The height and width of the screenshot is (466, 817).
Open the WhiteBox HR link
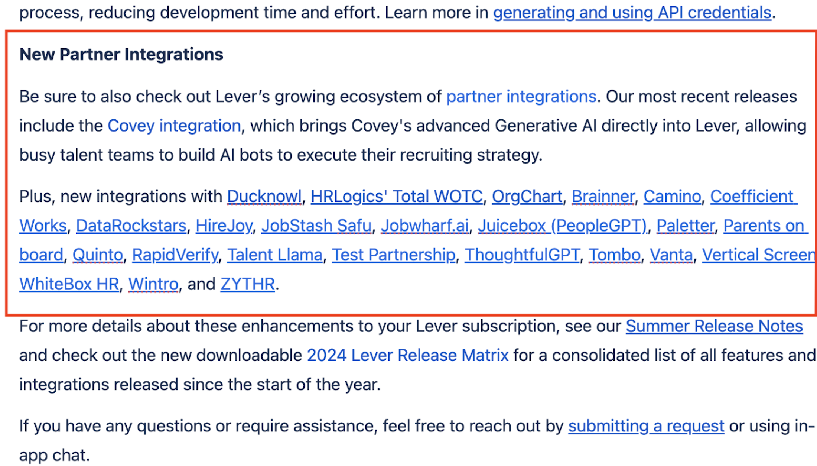69,285
